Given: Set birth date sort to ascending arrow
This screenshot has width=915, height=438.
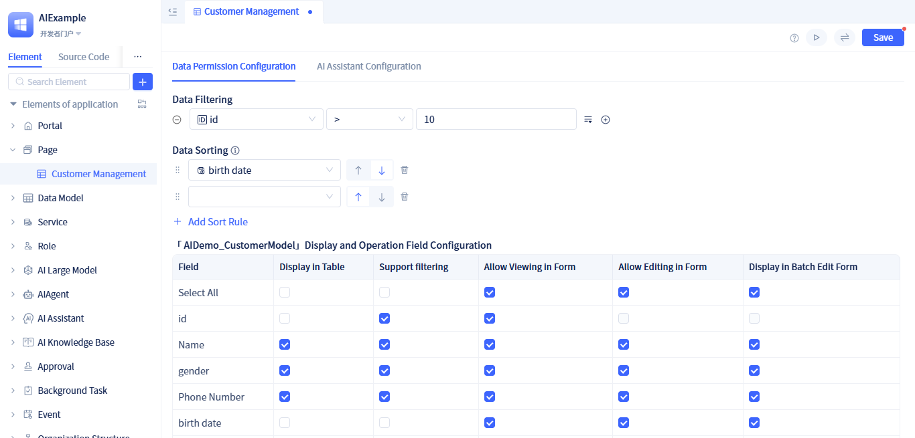Looking at the screenshot, I should (358, 171).
